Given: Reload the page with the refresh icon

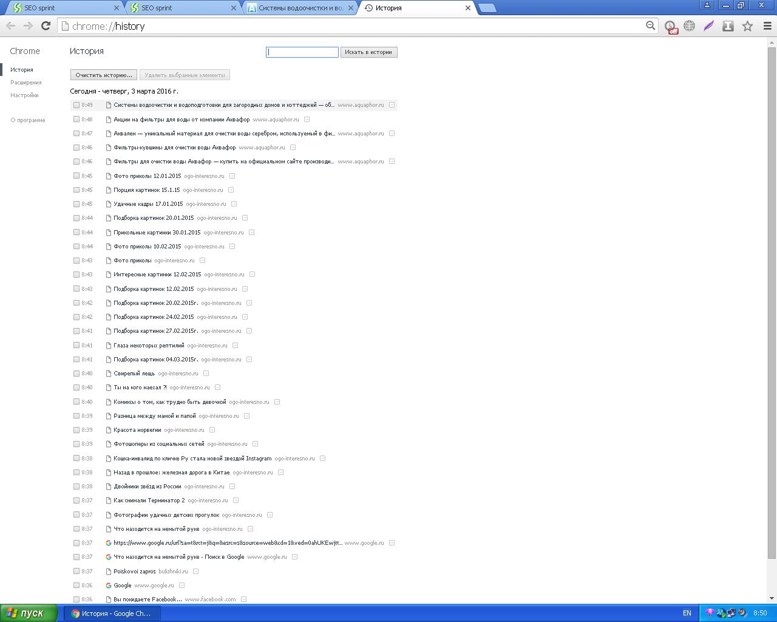Looking at the screenshot, I should [46, 26].
